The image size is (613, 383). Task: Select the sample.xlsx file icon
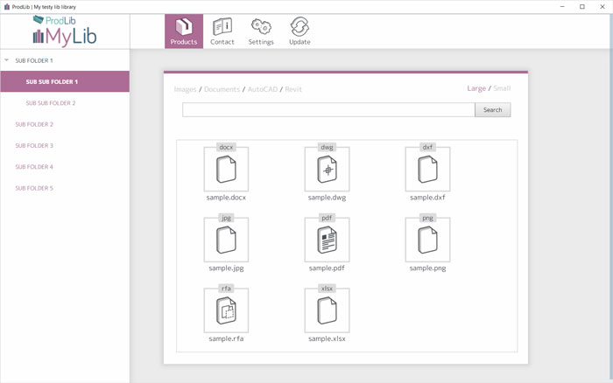[x=327, y=310]
